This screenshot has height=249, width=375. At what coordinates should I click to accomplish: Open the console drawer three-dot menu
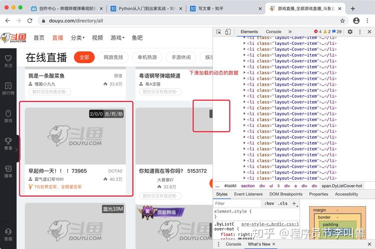click(218, 244)
